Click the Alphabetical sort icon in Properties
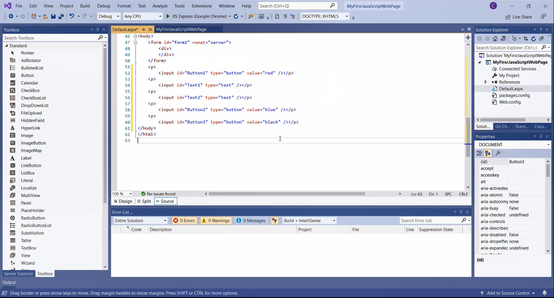 (487, 153)
